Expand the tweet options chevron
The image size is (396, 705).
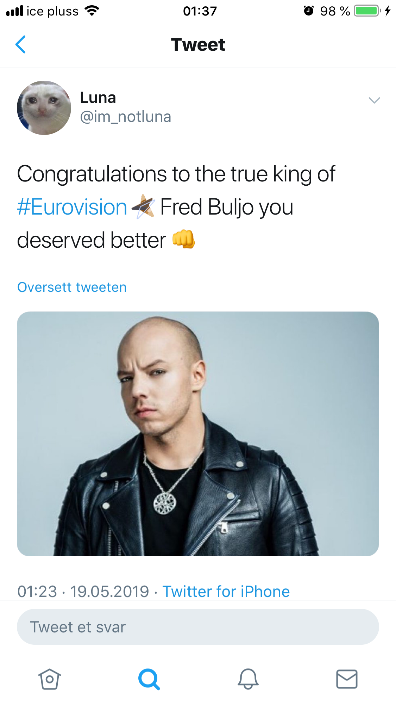click(374, 100)
